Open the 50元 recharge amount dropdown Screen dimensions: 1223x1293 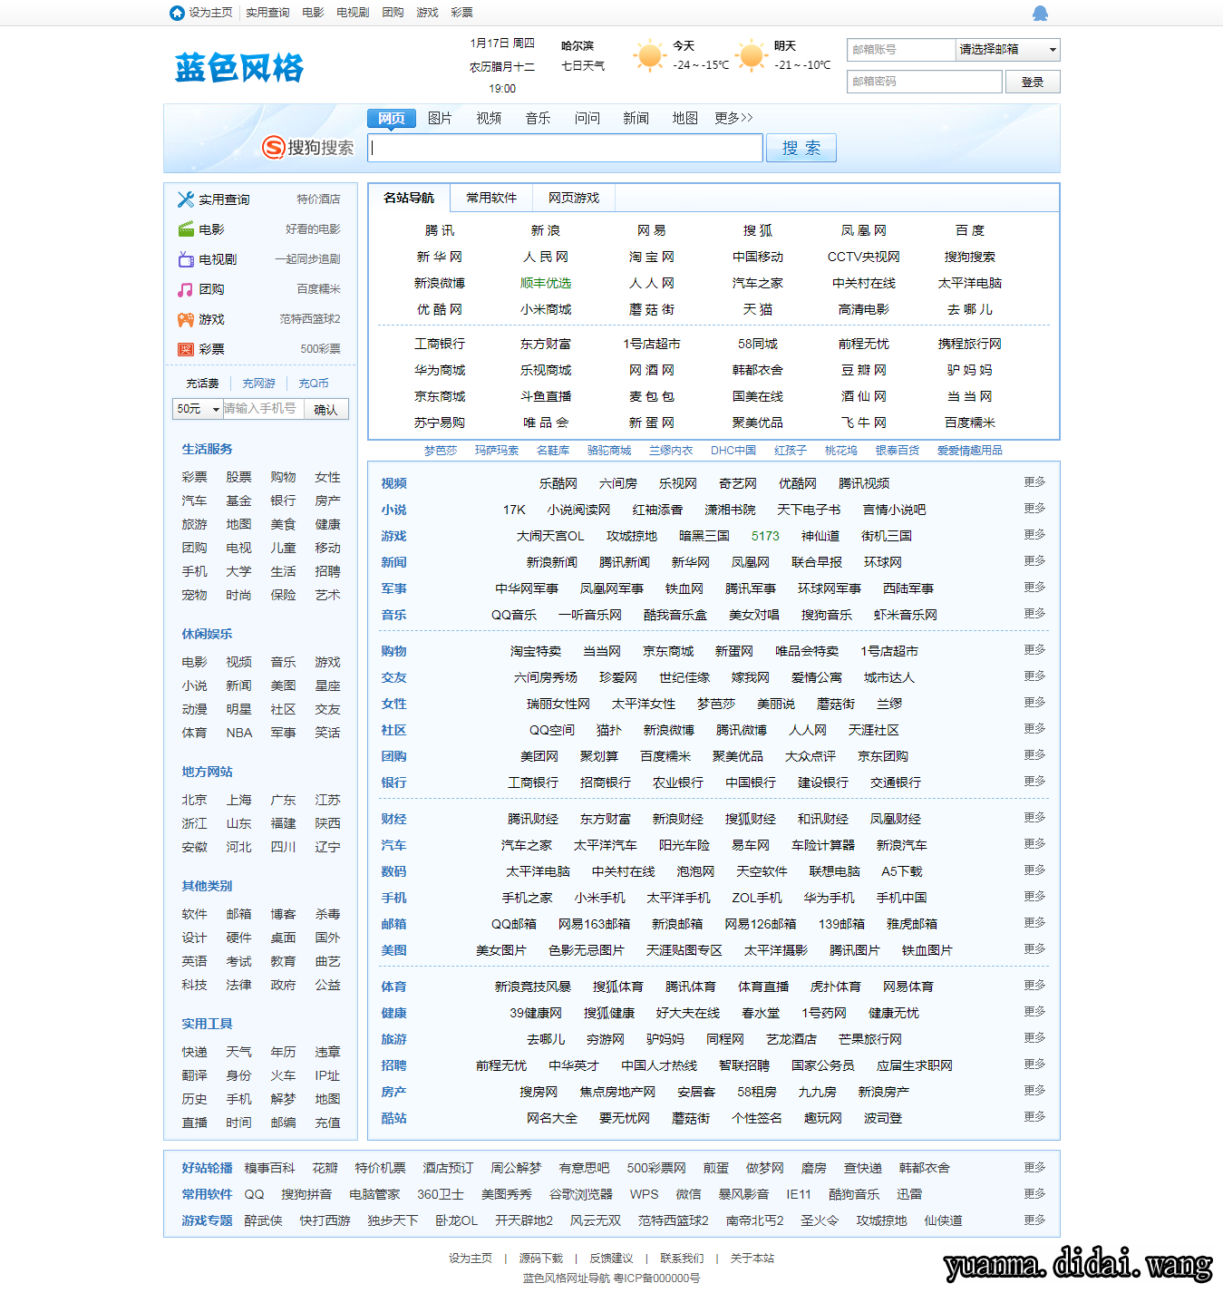(198, 409)
